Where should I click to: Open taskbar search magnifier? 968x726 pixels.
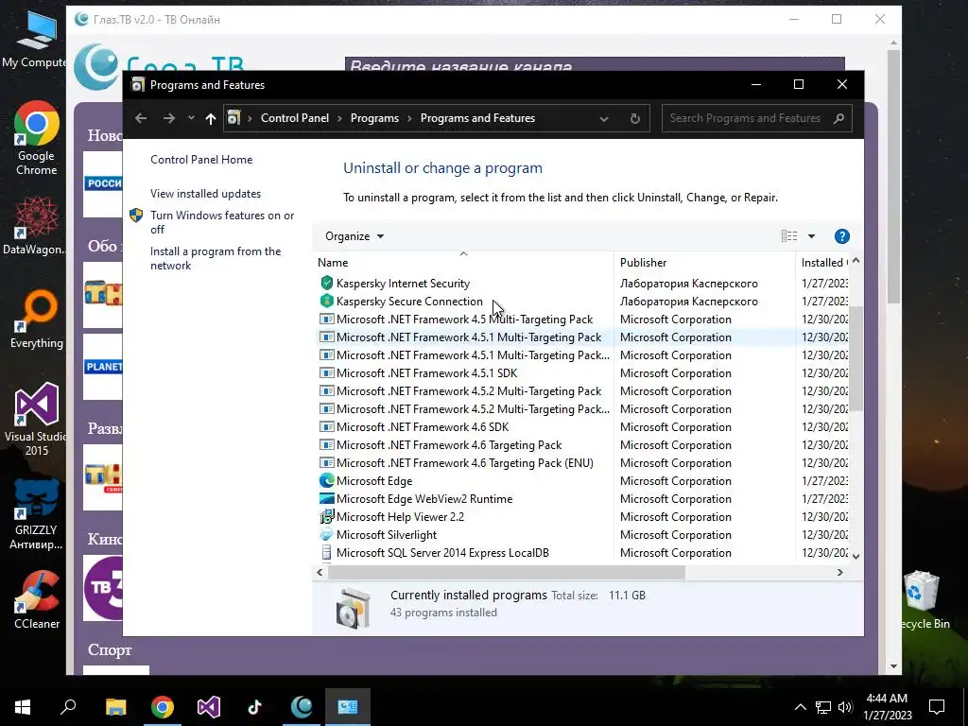[x=68, y=707]
